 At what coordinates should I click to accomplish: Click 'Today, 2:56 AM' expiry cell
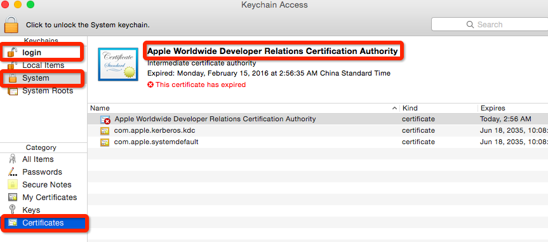[x=505, y=119]
